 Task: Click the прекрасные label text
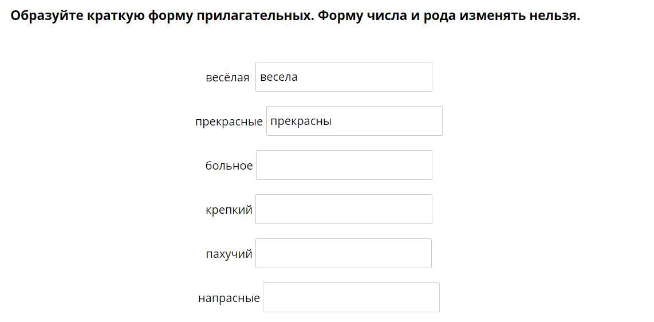tap(229, 122)
